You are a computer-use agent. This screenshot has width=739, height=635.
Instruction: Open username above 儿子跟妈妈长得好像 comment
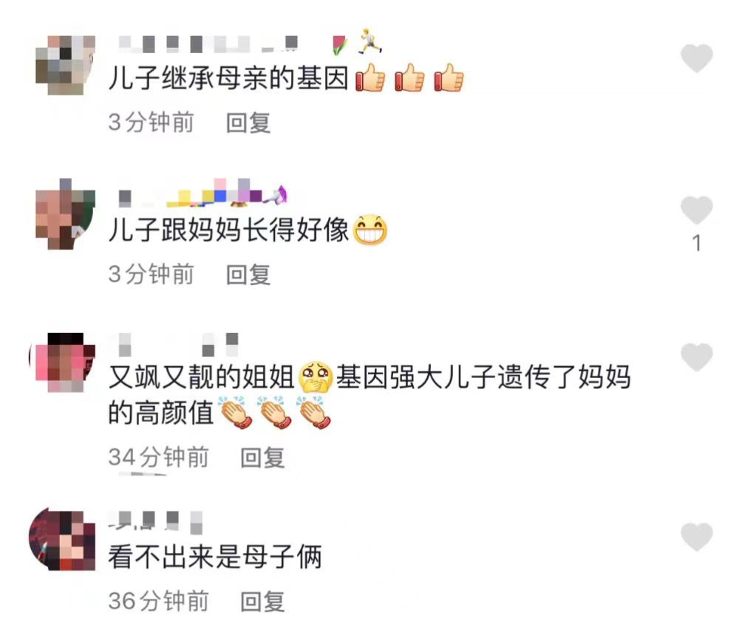(x=202, y=193)
